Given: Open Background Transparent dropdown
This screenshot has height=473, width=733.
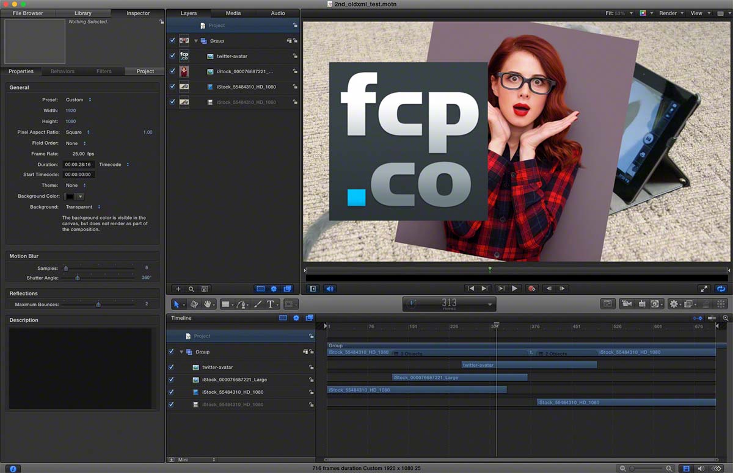Looking at the screenshot, I should click(x=83, y=207).
